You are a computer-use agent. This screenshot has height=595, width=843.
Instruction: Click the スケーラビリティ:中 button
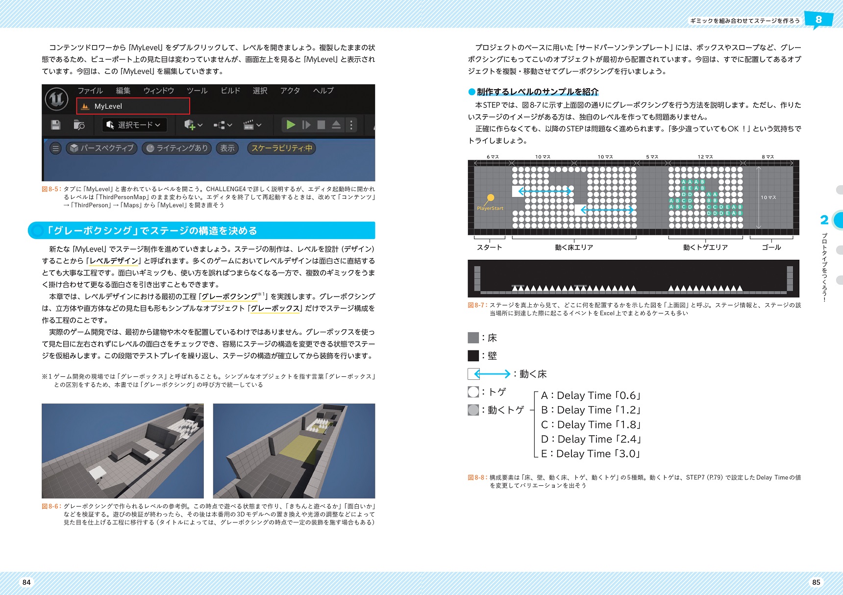pyautogui.click(x=282, y=148)
